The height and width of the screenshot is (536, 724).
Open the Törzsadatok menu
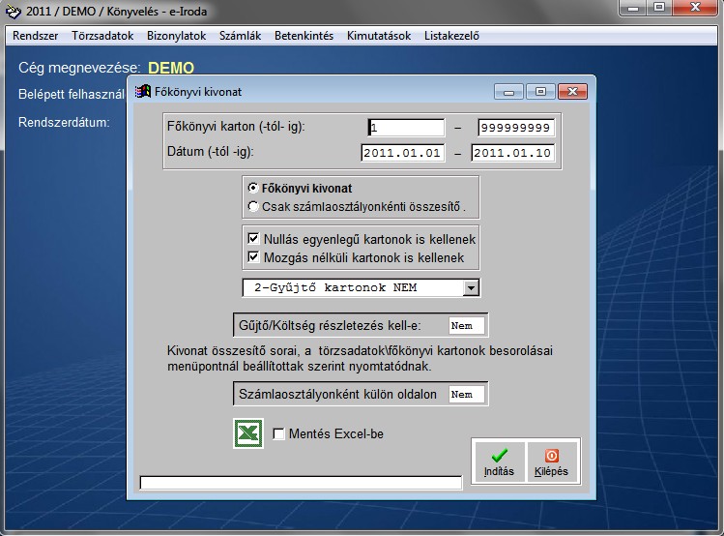coord(101,36)
